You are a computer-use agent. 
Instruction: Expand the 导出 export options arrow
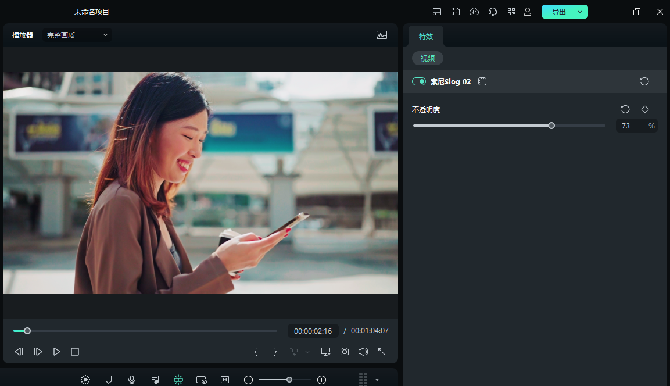coord(580,12)
